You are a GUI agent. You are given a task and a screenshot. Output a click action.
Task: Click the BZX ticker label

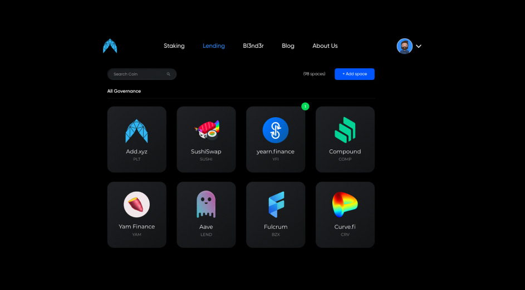(276, 234)
